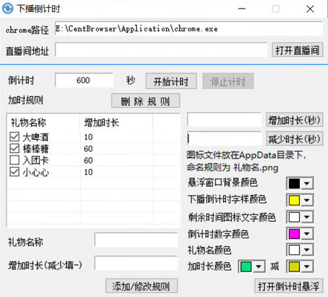This screenshot has height=297, width=328.
Task: Click the 直播间地址 input field
Action: (161, 50)
